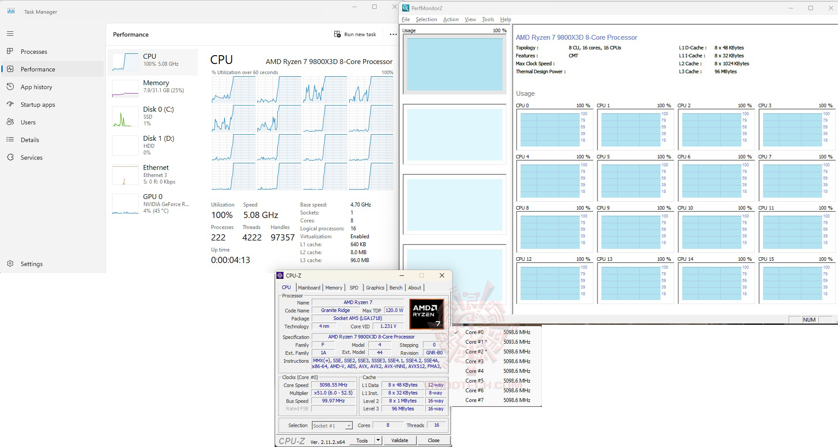
Task: Select GPU 0 in Performance list
Action: 153,204
